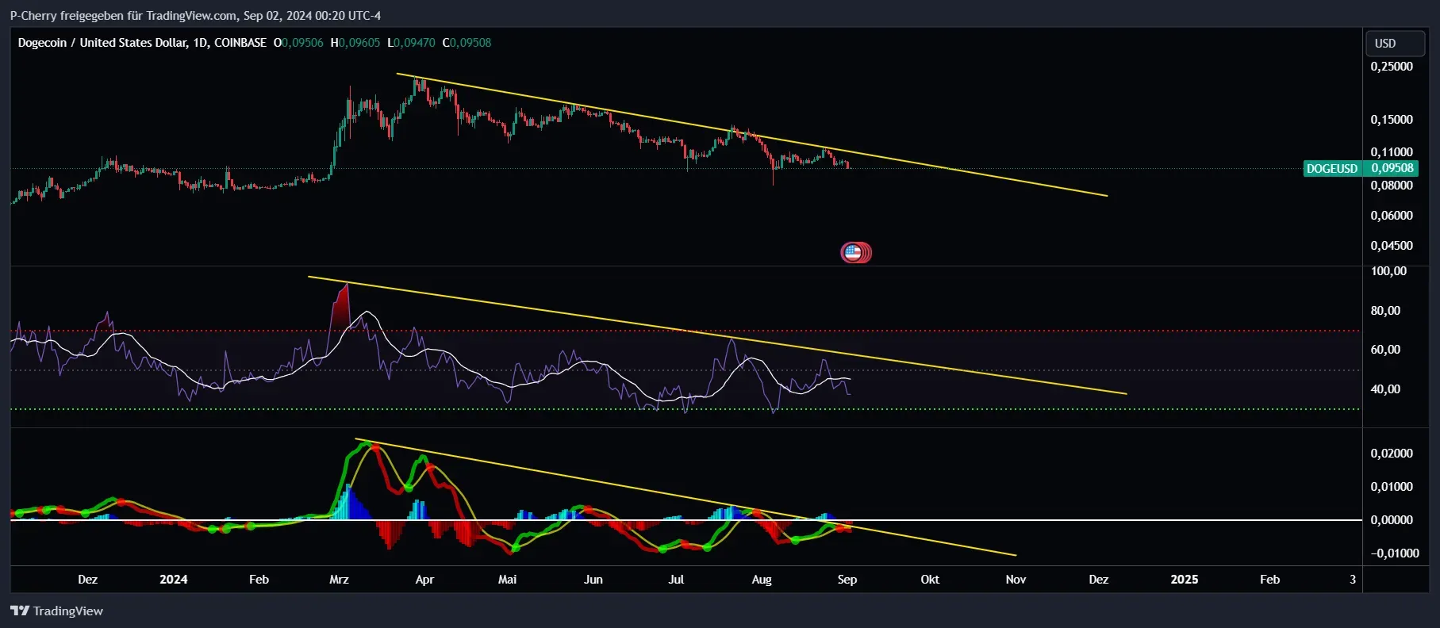Click the low value L0,09470
This screenshot has width=1440, height=628.
click(x=411, y=43)
